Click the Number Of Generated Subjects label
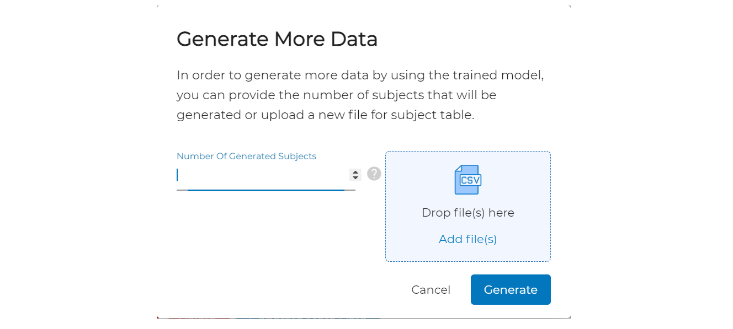733x329 pixels. click(246, 157)
